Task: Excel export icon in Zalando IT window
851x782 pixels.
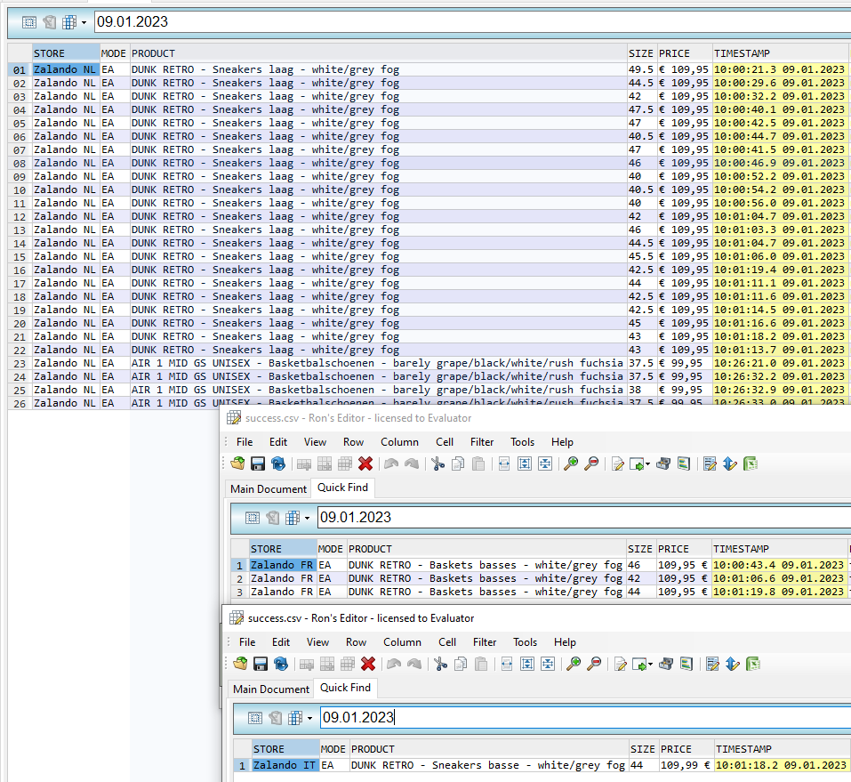Action: [753, 664]
